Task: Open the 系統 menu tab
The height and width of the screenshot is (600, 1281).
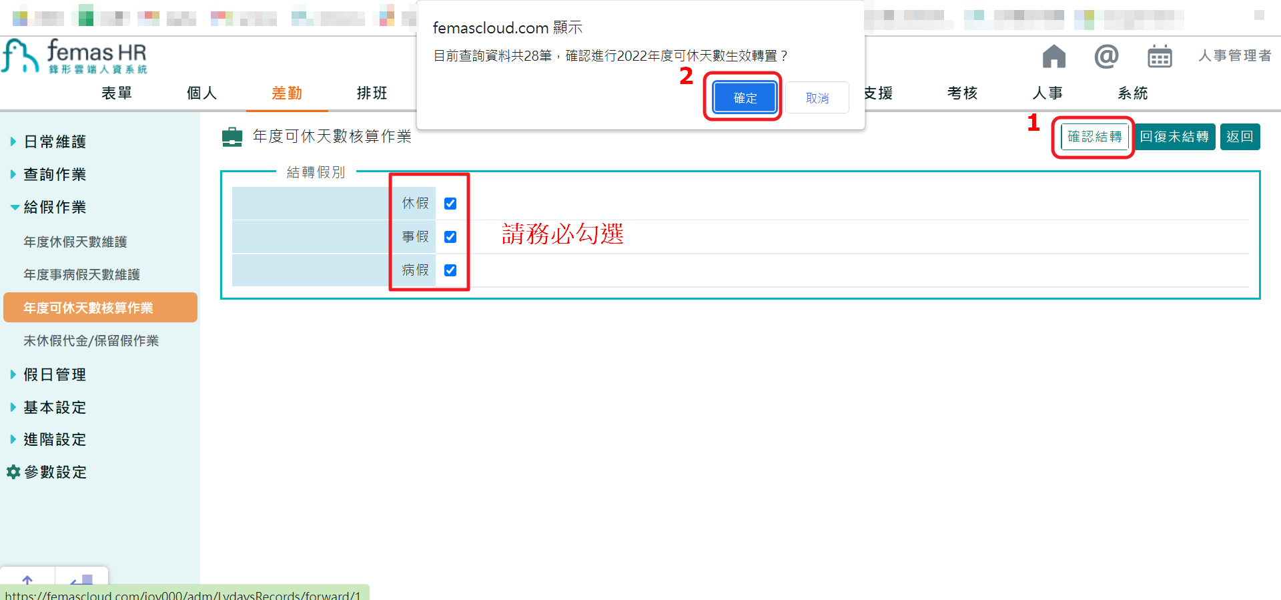Action: tap(1133, 93)
